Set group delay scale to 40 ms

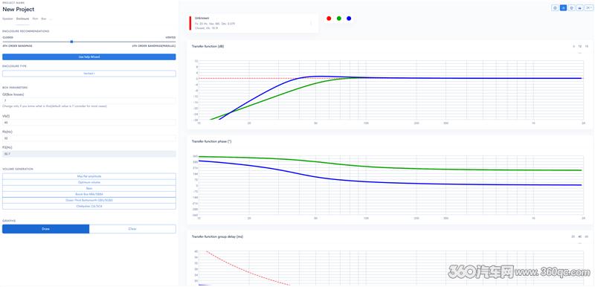579,236
